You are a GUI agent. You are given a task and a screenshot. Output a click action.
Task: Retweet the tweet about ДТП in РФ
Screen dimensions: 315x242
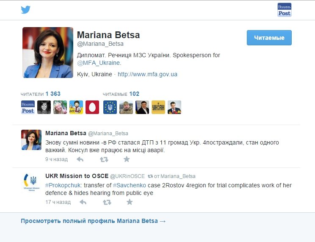(104, 159)
